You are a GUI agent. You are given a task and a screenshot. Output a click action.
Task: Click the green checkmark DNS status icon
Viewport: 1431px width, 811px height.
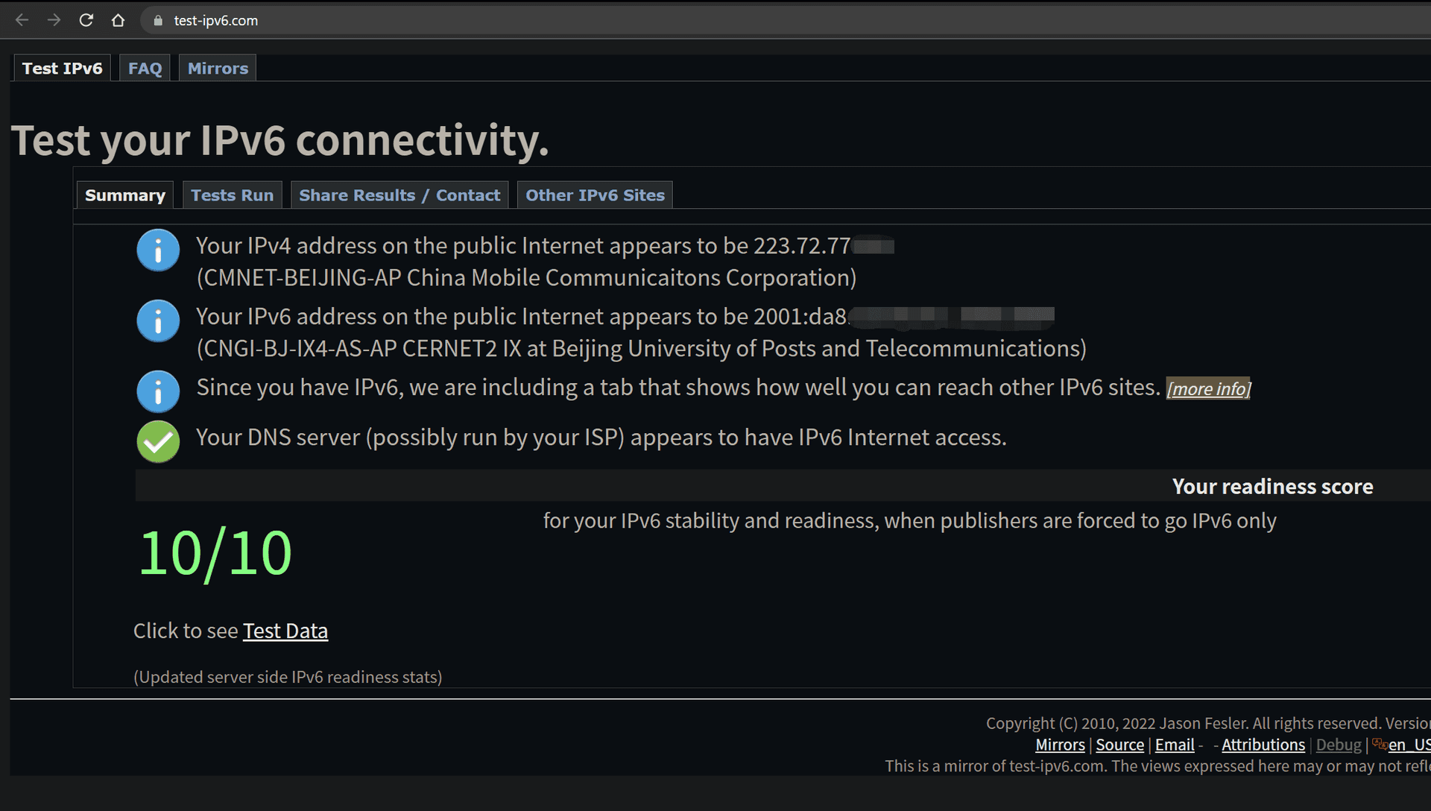[158, 441]
